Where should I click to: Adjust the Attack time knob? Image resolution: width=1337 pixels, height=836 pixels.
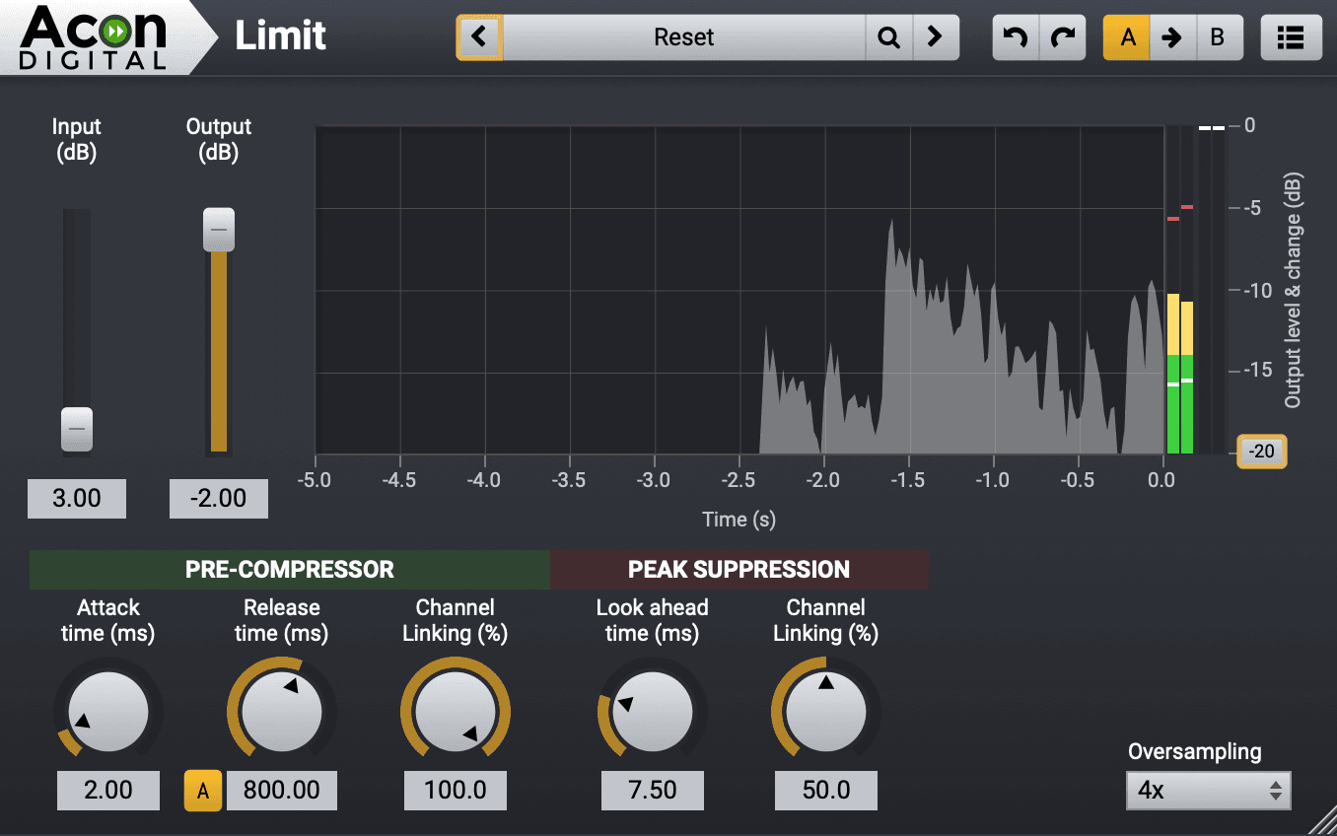tap(108, 710)
